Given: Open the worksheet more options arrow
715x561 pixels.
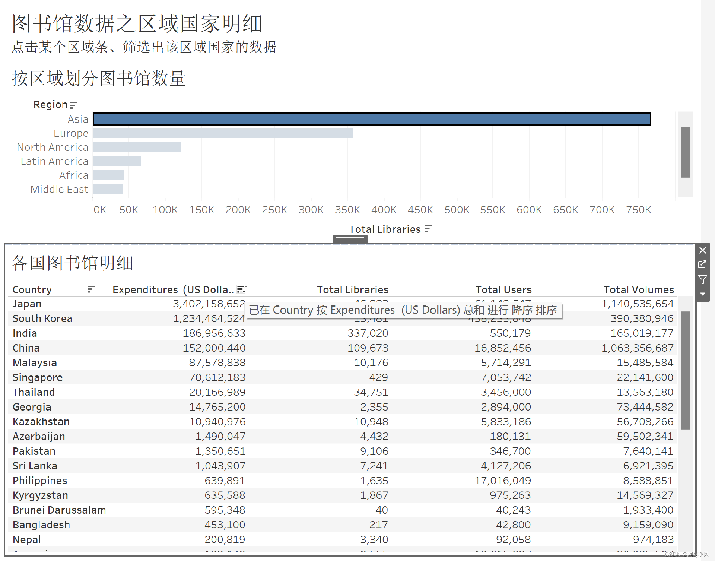Looking at the screenshot, I should (702, 294).
